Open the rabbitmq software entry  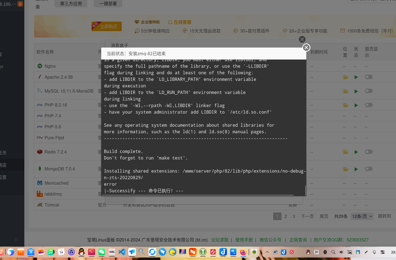pyautogui.click(x=53, y=194)
